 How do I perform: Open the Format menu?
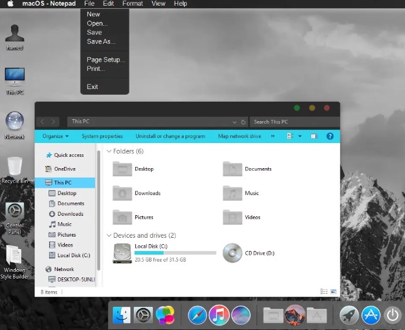pyautogui.click(x=133, y=4)
